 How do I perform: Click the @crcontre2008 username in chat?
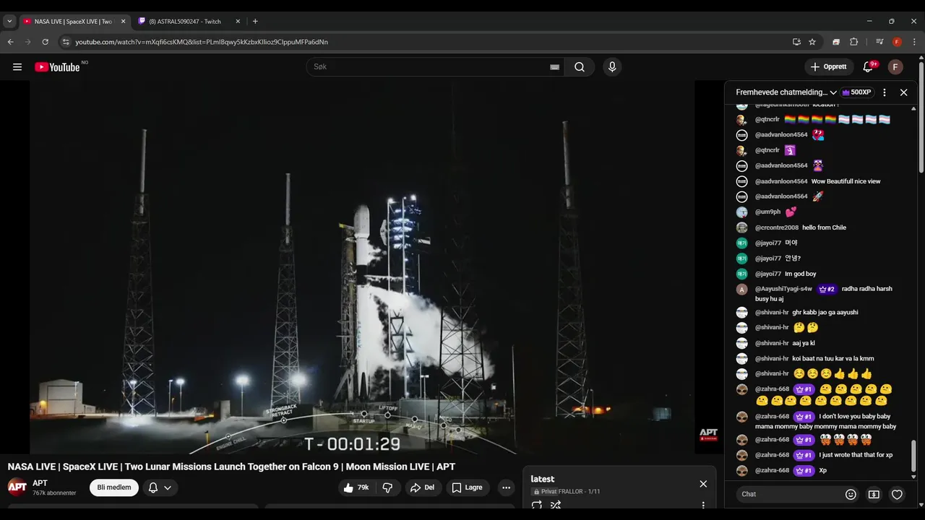[777, 227]
